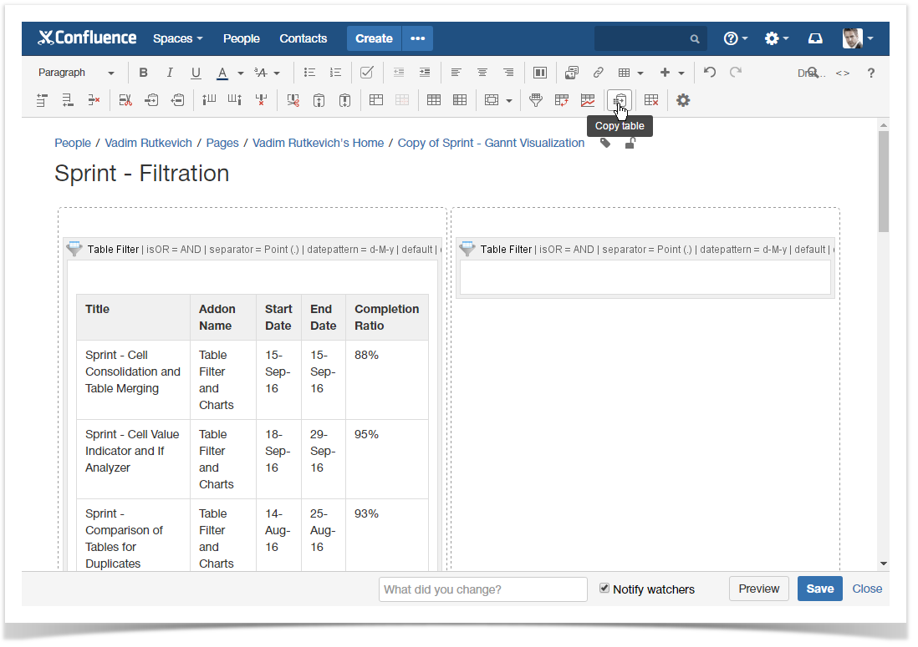Open the source editor angle brackets
918x647 pixels.
843,73
